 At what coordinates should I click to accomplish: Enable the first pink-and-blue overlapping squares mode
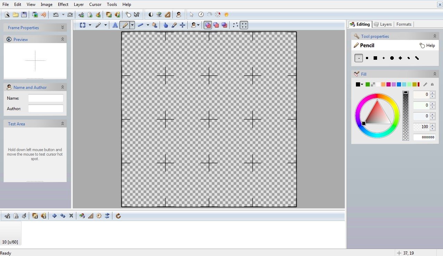208,25
